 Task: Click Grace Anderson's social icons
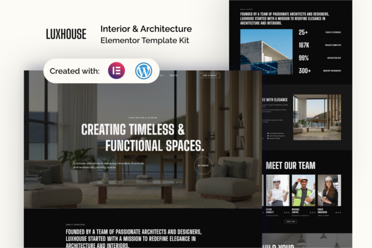pyautogui.click(x=339, y=213)
